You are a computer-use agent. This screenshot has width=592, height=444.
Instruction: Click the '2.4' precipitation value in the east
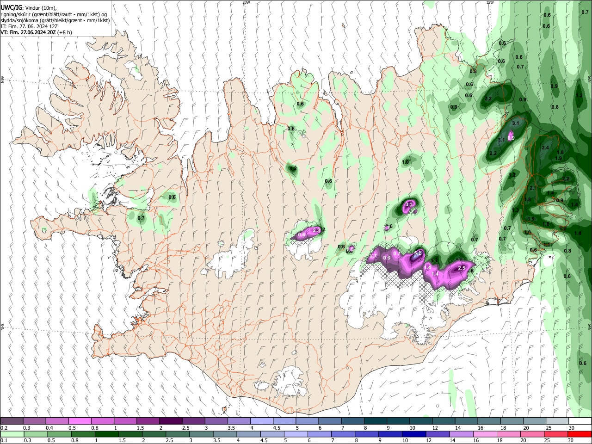click(545, 148)
